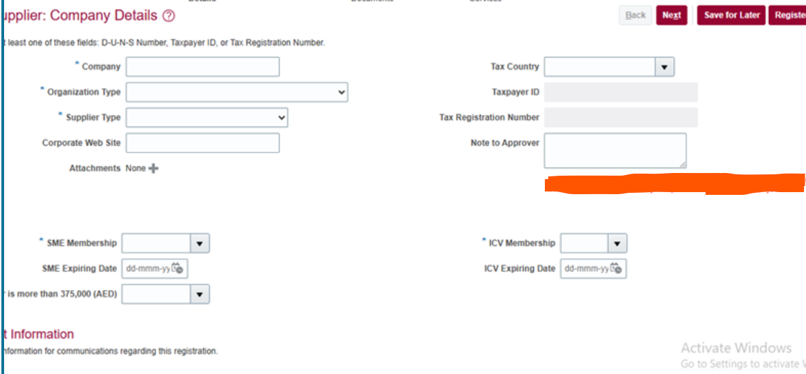
Task: Expand the SME Membership dropdown arrow
Action: coord(200,243)
